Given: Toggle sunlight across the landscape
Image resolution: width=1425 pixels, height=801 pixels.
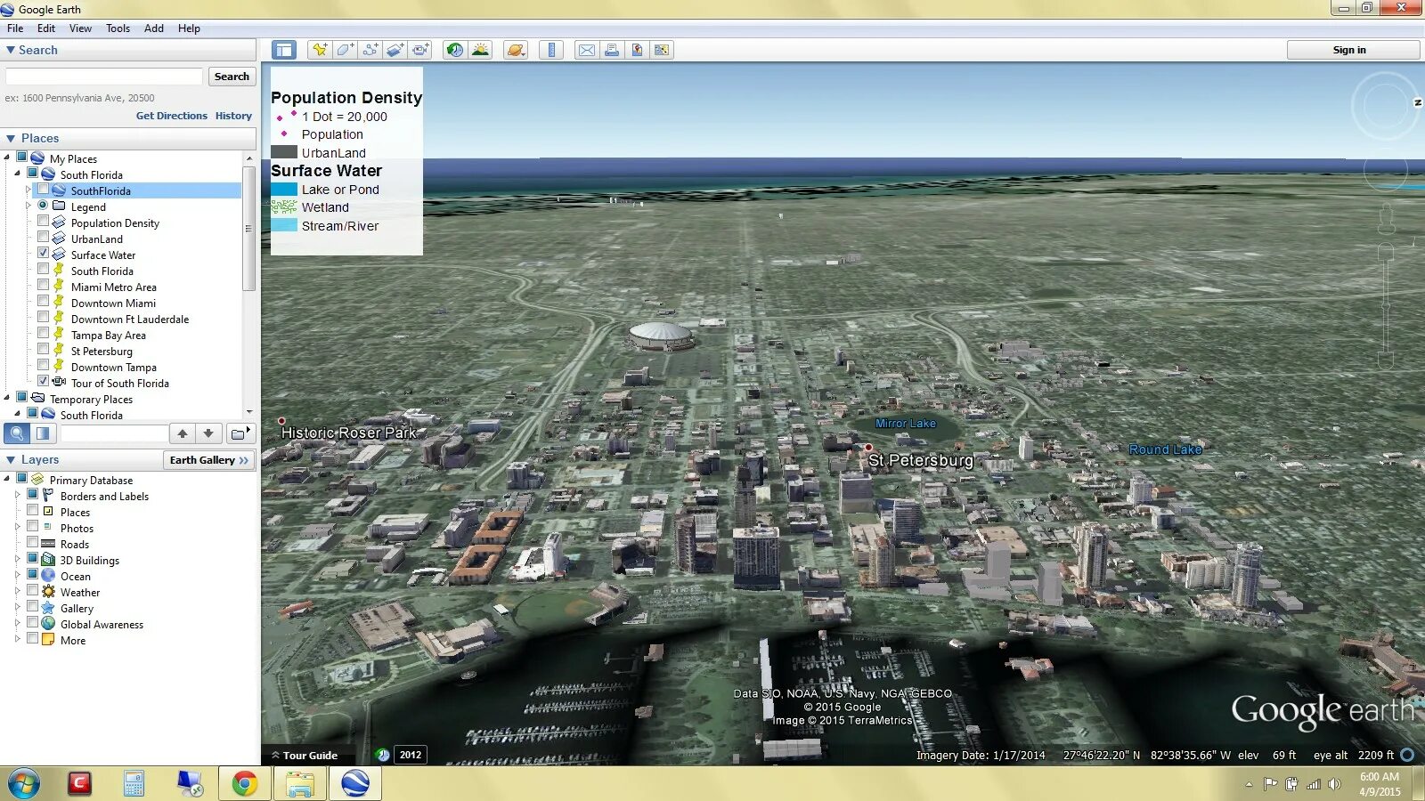Looking at the screenshot, I should click(480, 50).
